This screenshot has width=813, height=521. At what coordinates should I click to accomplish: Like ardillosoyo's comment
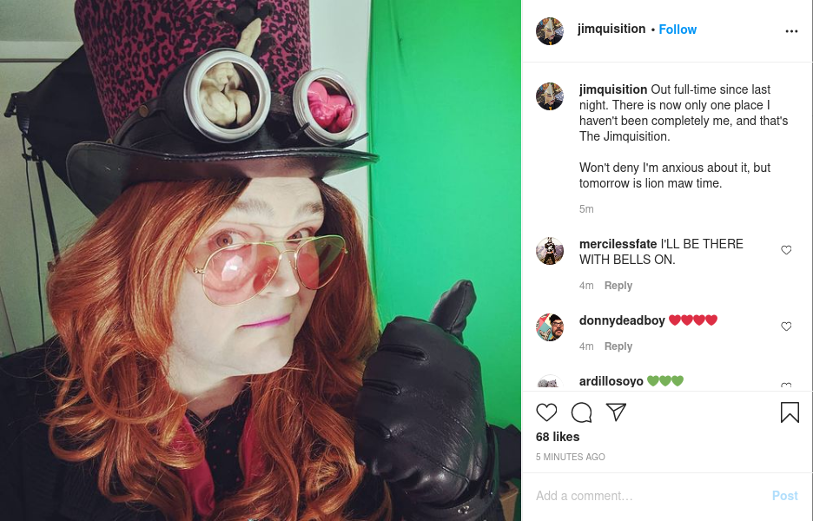coord(786,386)
